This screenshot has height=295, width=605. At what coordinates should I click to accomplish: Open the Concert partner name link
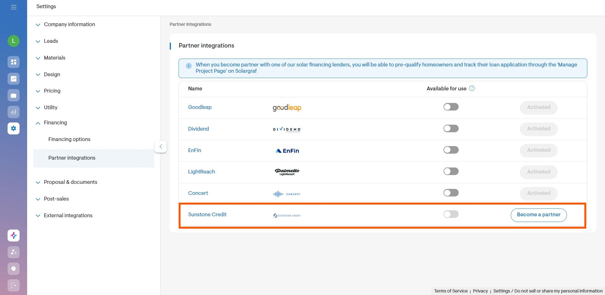point(198,193)
